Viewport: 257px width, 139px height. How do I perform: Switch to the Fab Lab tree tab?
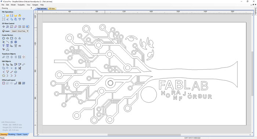coord(42,8)
